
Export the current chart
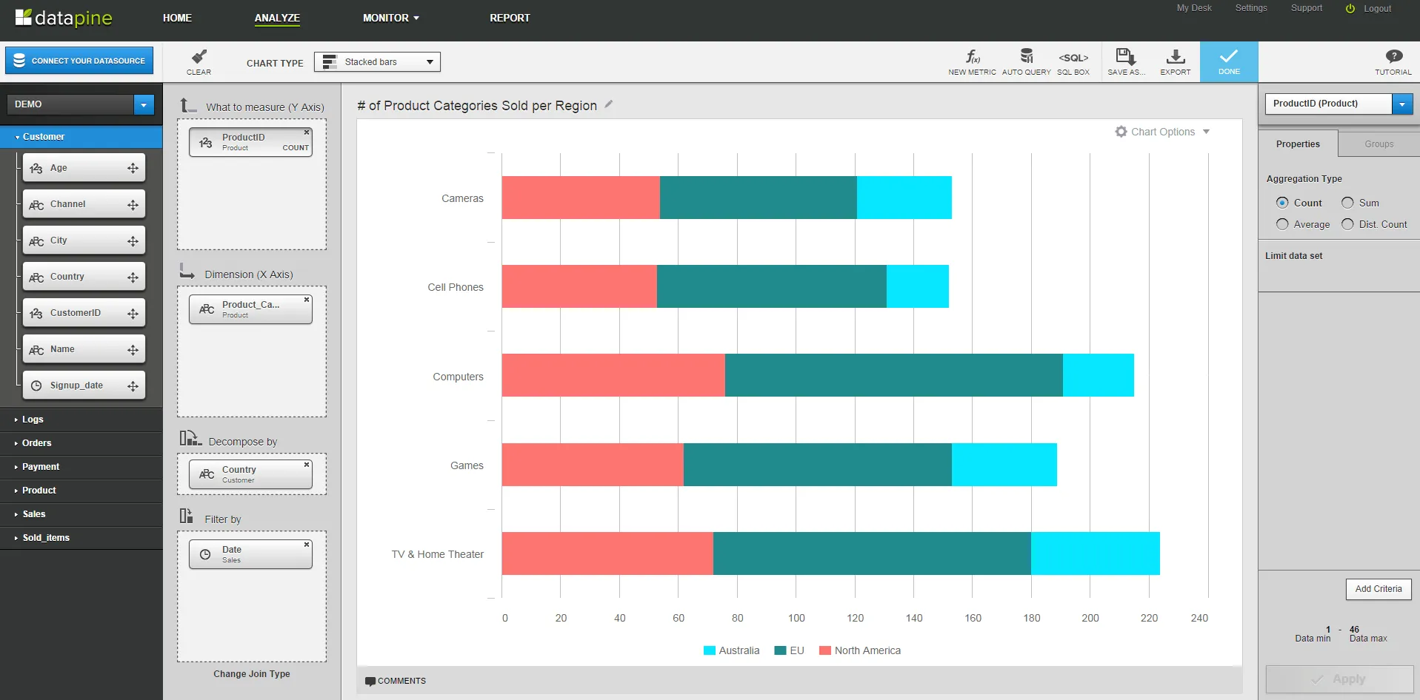pos(1174,61)
